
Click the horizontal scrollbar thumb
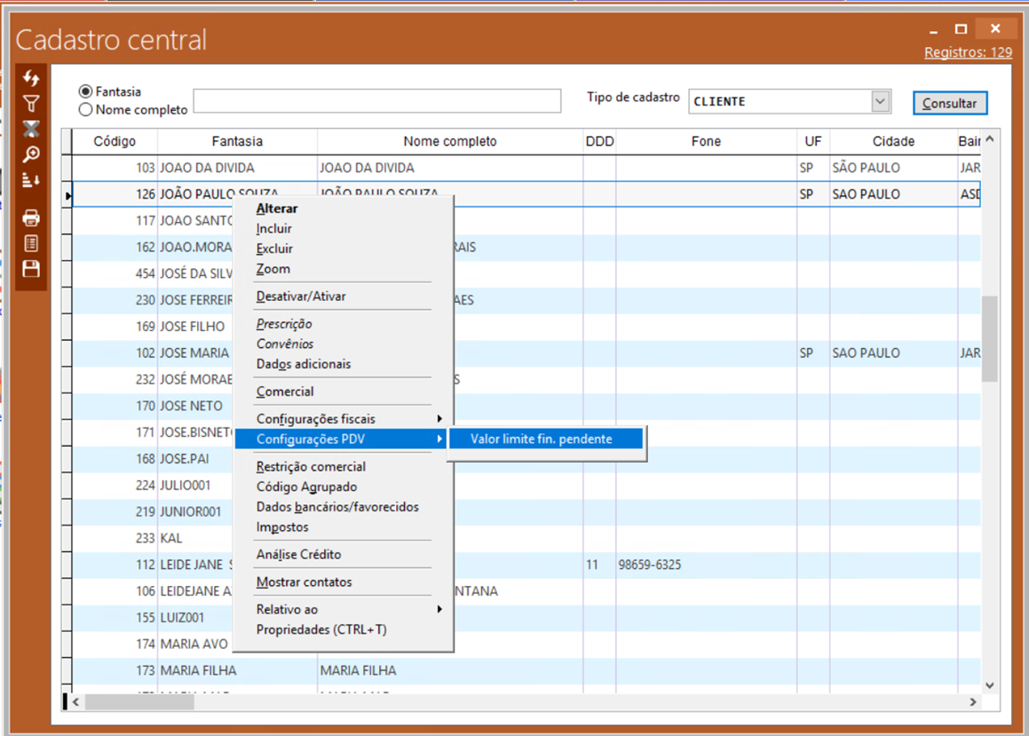(139, 702)
